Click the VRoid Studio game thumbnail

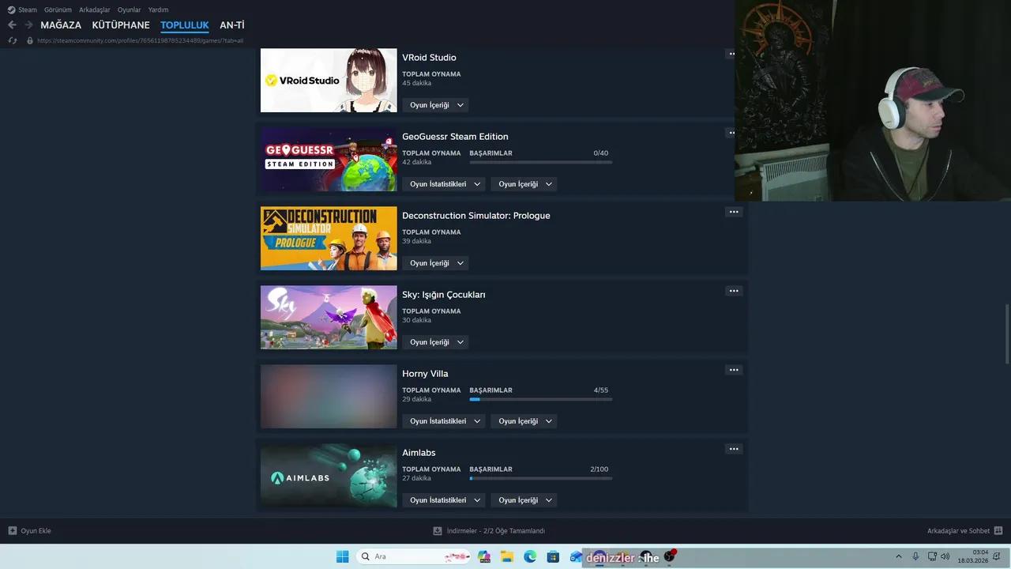point(329,81)
